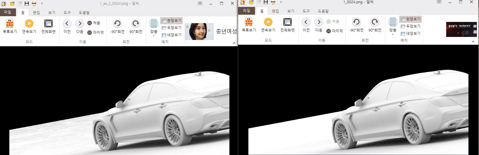Select 네장보기 layout in left window

(x=171, y=35)
